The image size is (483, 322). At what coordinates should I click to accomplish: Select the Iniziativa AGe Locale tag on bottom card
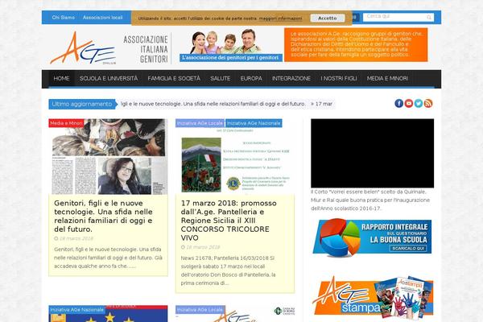(200, 310)
